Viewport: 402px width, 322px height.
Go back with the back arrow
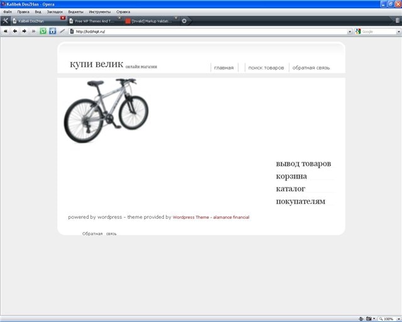tap(15, 31)
